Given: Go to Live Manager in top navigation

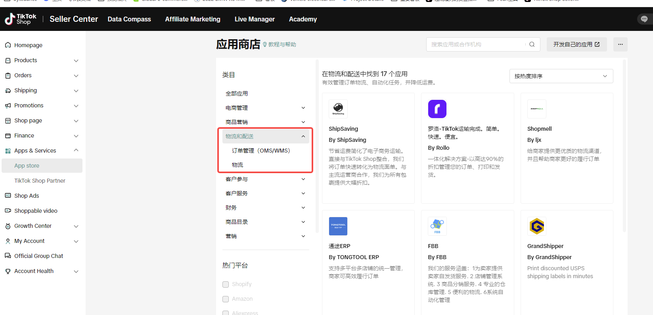Looking at the screenshot, I should [x=255, y=19].
